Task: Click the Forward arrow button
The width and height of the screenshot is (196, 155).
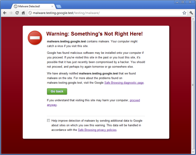Action: pos(11,13)
